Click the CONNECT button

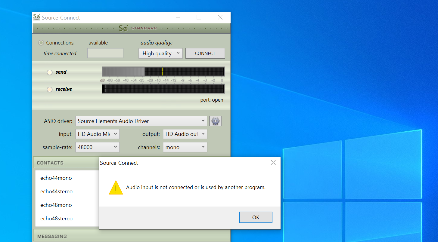[x=205, y=54]
